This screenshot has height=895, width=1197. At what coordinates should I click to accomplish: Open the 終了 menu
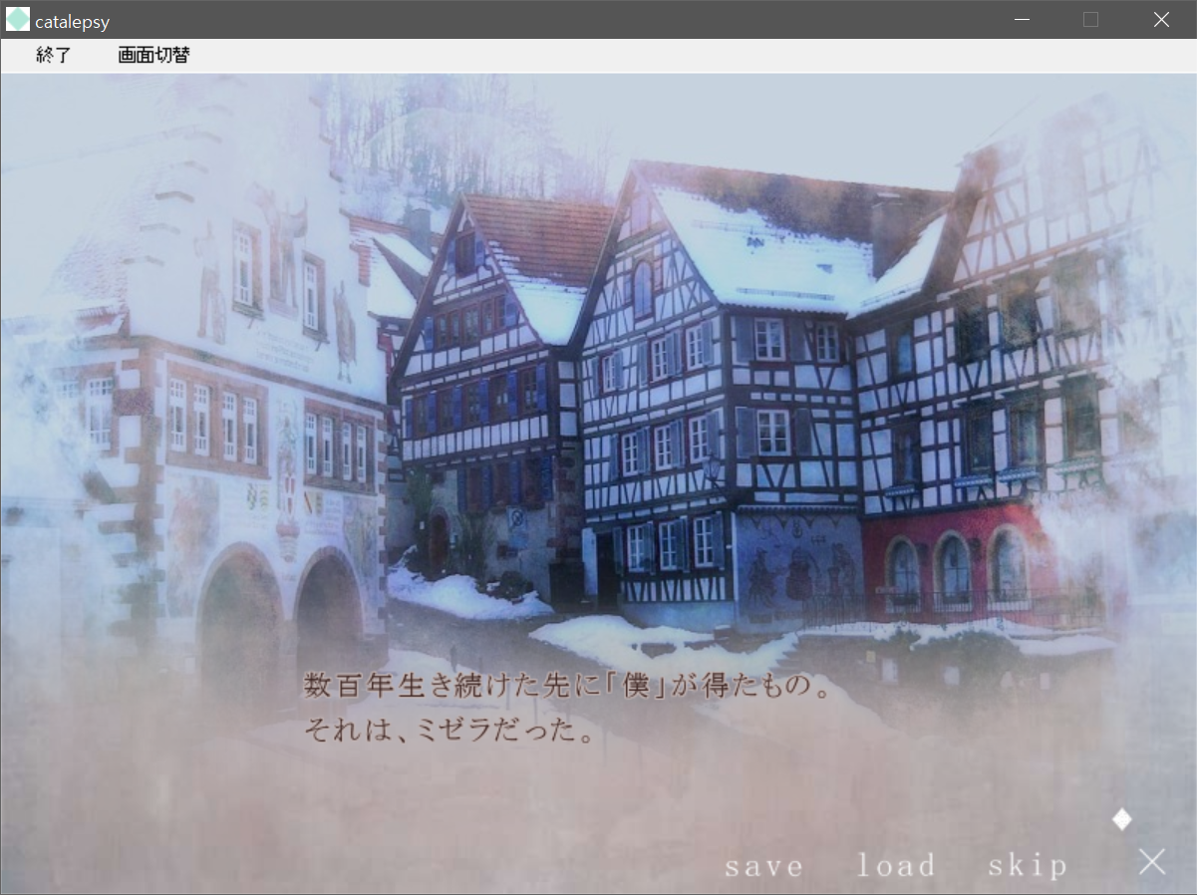point(54,56)
